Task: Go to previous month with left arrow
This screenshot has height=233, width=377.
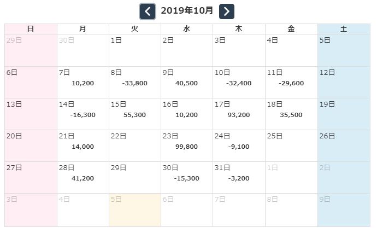Action: [x=148, y=11]
